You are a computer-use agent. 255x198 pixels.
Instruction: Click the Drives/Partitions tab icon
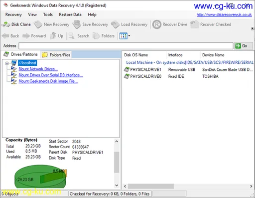tap(6, 54)
